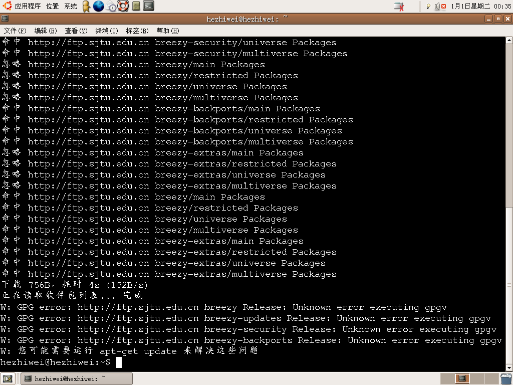Click 'breezy-backports/main Packages' line
Image resolution: width=513 pixels, height=385 pixels.
coord(161,108)
